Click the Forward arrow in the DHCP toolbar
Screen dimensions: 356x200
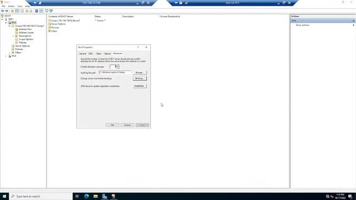point(7,11)
